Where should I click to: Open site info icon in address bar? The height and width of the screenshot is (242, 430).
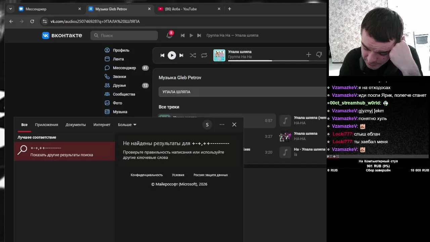[44, 21]
